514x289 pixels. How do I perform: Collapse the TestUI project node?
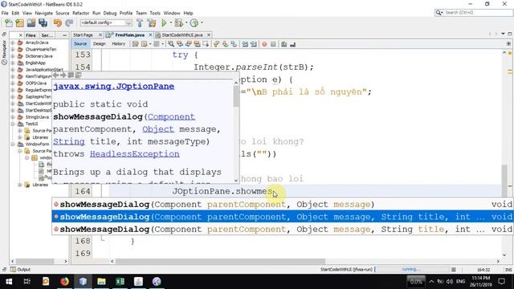click(x=13, y=124)
